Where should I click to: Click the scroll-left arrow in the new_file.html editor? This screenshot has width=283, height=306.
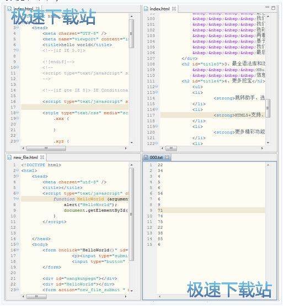[23, 297]
